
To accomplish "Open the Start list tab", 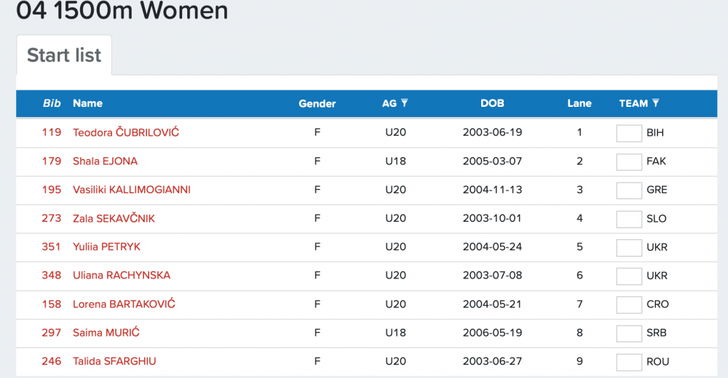I will pyautogui.click(x=64, y=55).
